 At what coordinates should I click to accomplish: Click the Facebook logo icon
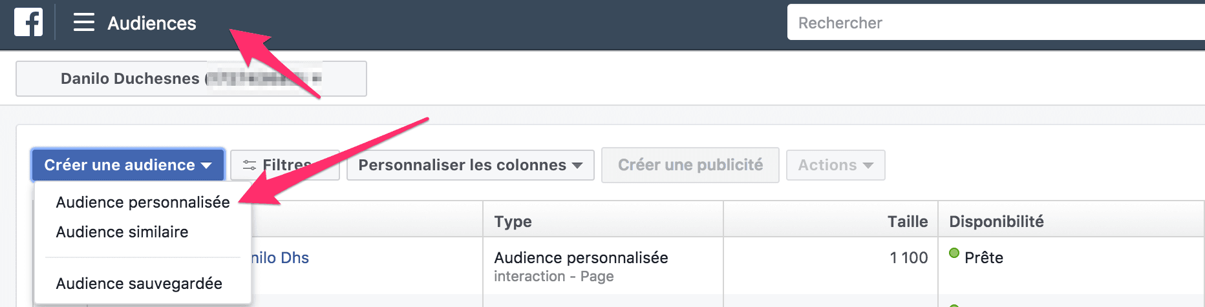[28, 23]
